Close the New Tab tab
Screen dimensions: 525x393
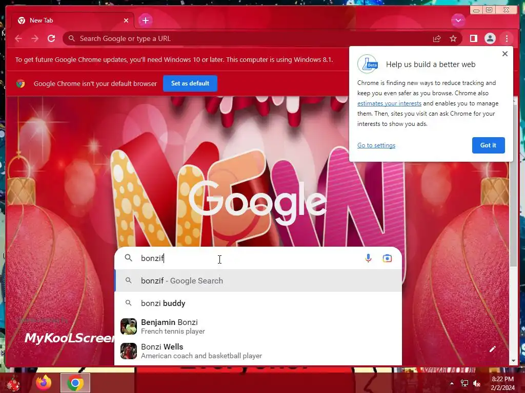click(x=126, y=20)
